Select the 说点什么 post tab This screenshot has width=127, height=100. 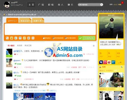tap(12, 21)
